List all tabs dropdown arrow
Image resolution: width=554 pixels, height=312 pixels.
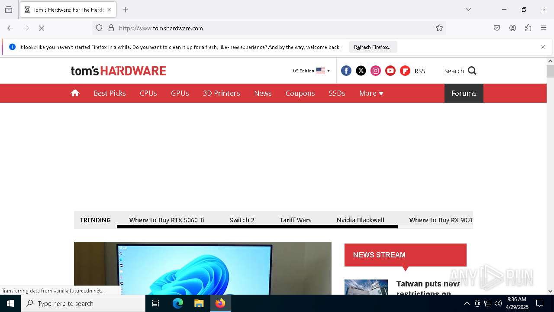coord(468,10)
